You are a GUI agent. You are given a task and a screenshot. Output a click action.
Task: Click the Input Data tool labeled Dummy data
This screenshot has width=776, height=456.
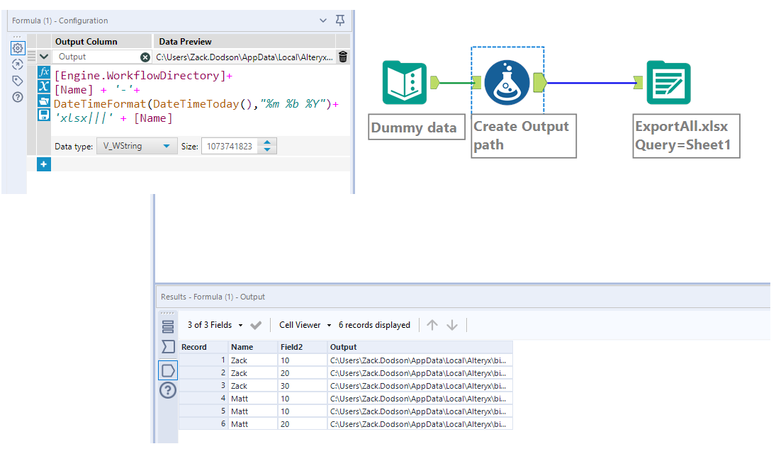(405, 83)
